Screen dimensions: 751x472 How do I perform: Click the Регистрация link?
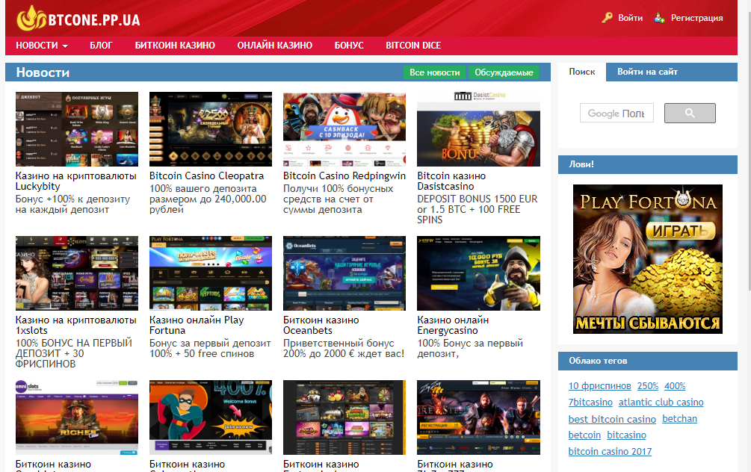coord(697,18)
